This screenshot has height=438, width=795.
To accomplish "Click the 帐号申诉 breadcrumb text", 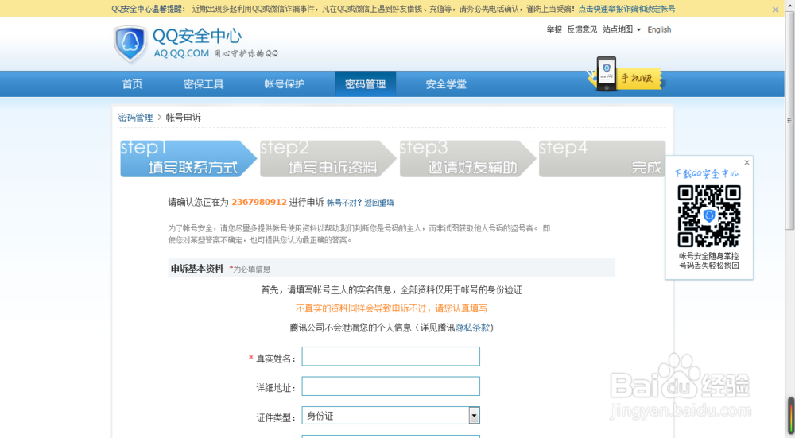I will point(183,118).
